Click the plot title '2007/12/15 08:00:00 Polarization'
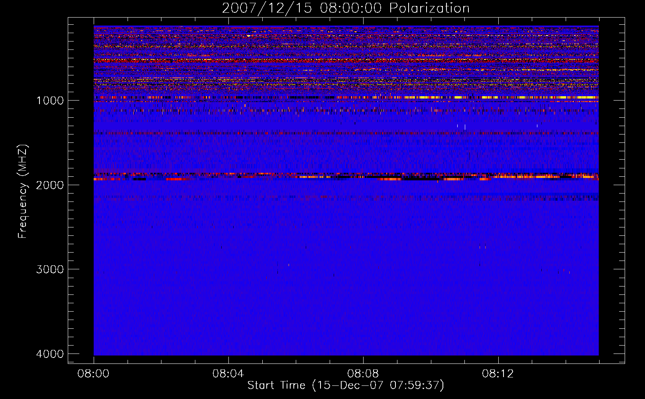The image size is (645, 399). click(346, 8)
